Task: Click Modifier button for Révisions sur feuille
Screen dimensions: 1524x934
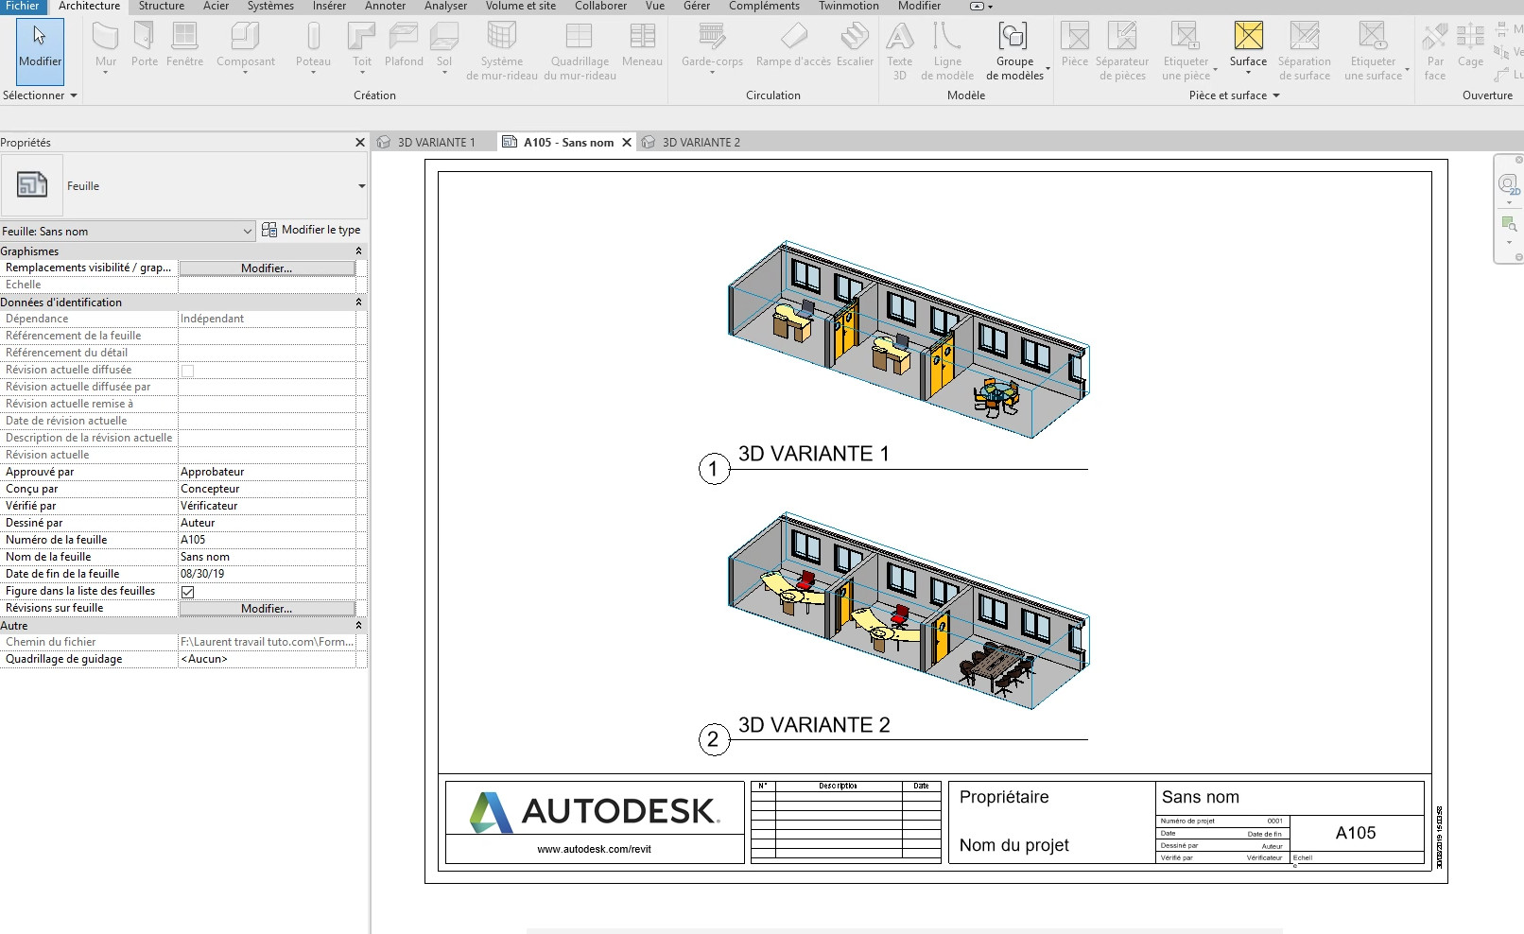Action: 267,609
